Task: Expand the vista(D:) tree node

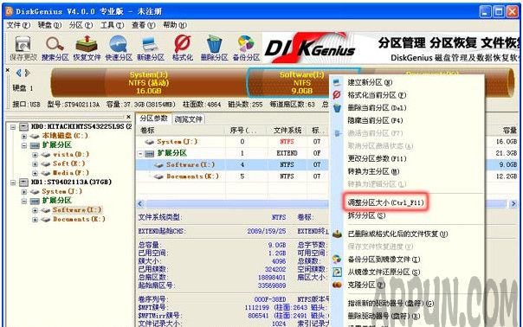Action: pos(35,155)
